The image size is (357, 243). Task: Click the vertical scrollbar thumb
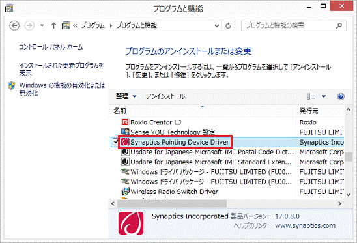[348, 157]
